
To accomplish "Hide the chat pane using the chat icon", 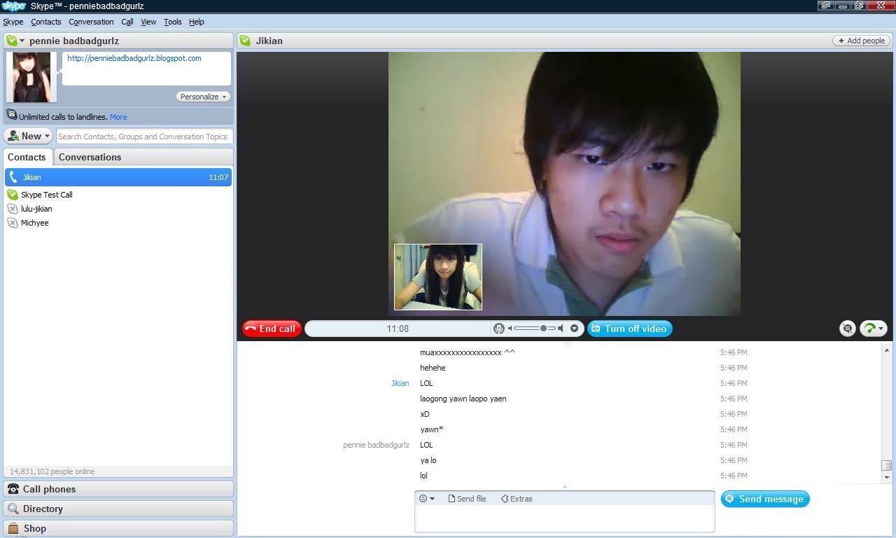I will 847,329.
